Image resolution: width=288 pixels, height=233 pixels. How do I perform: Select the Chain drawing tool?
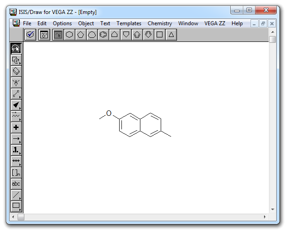(x=16, y=116)
